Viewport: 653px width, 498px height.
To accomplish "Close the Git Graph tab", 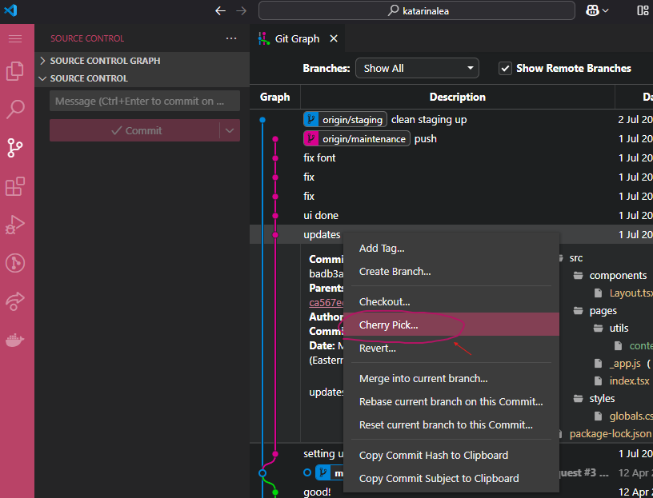I will pos(334,38).
